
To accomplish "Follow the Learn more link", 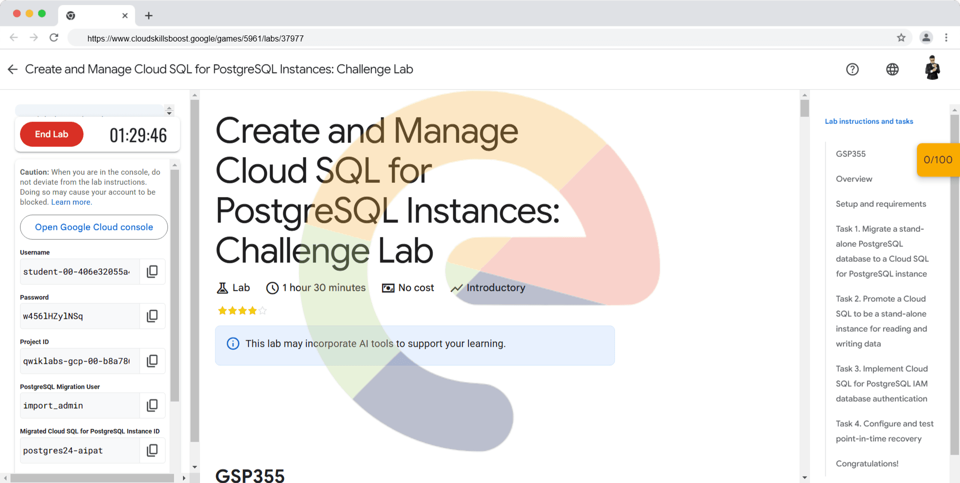I will (71, 202).
